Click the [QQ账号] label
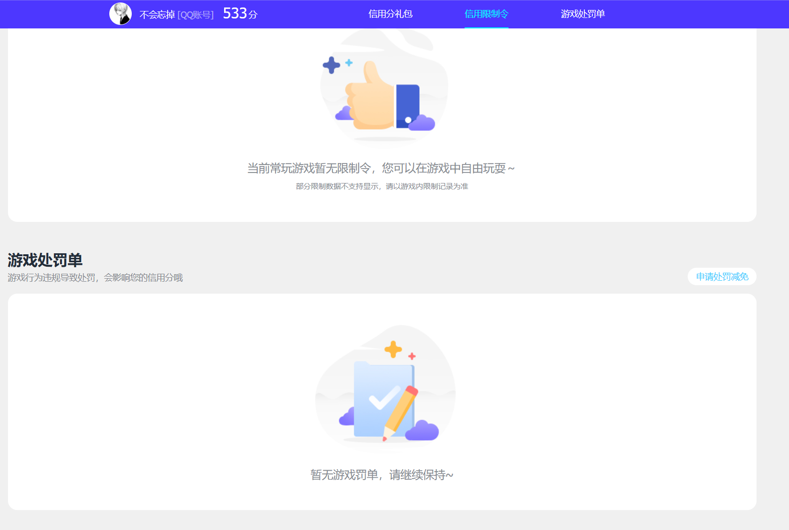This screenshot has width=789, height=530. coord(196,15)
